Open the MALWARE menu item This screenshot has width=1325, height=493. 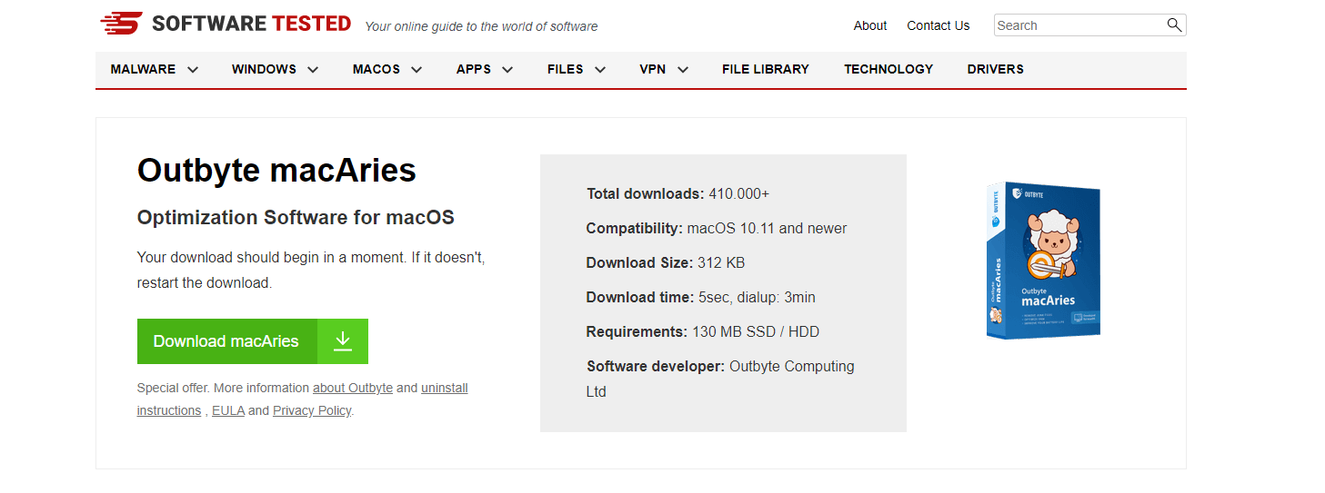point(143,69)
